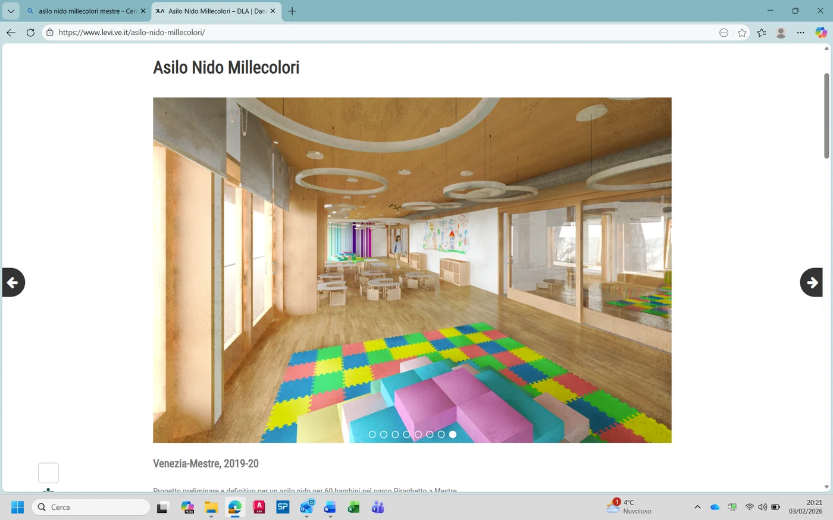Select the eighth, filled carousel slide dot
Screen dimensions: 833x520
(x=453, y=434)
